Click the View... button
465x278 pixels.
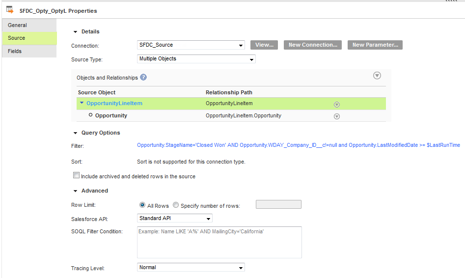[x=264, y=45]
